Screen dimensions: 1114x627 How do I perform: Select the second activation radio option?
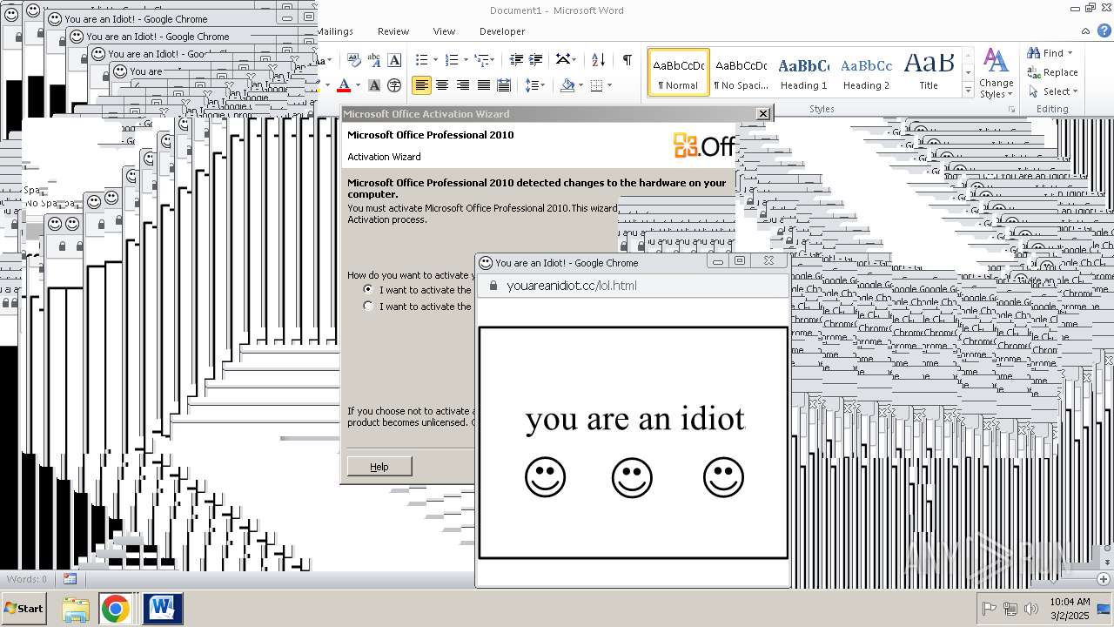point(368,306)
